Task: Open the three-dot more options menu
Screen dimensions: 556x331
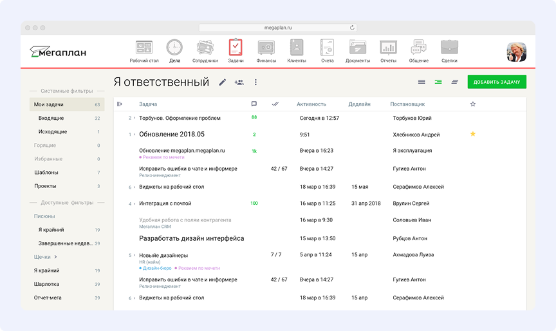Action: click(255, 82)
